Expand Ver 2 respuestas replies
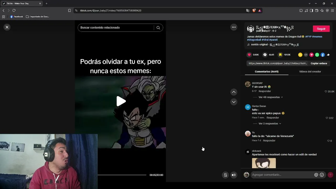The height and width of the screenshot is (189, 336). pos(270,123)
